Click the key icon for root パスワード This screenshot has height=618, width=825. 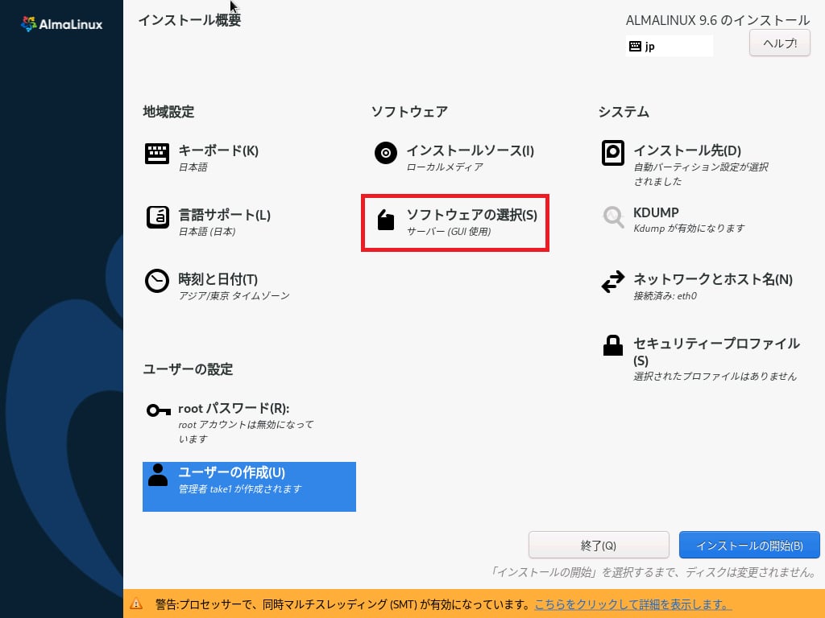(157, 410)
